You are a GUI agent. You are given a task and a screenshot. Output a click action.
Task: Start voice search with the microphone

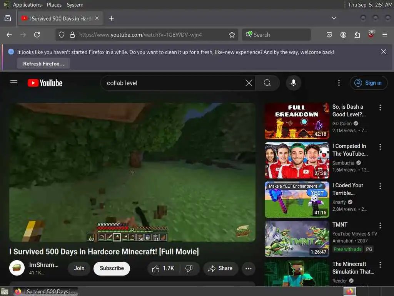tap(293, 83)
